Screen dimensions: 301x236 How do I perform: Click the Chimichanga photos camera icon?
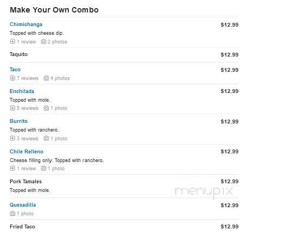pos(43,41)
